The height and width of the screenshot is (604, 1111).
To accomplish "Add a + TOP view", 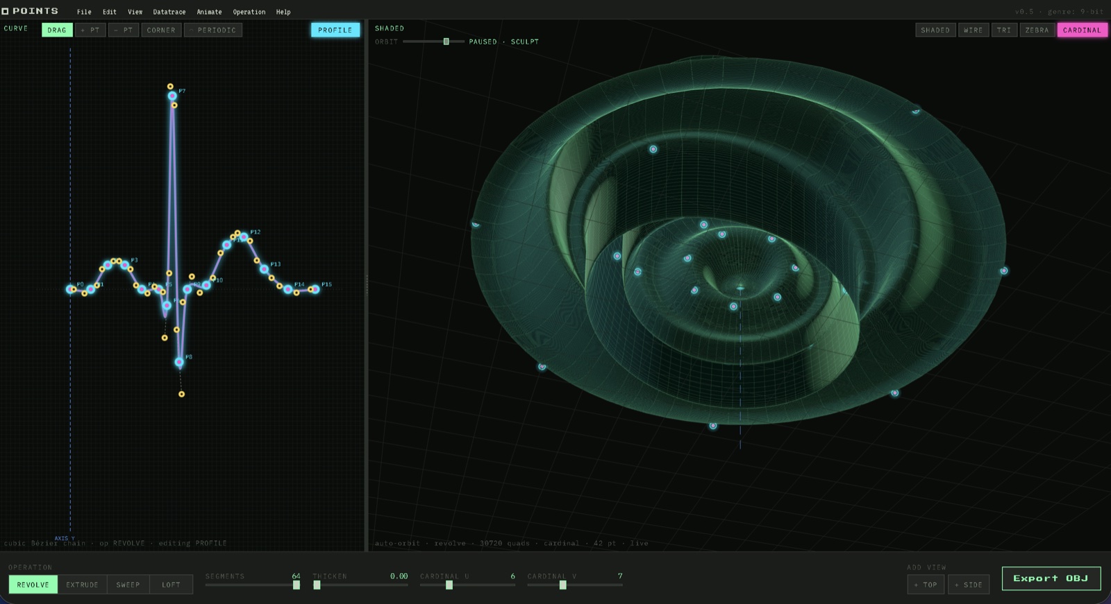I will (x=926, y=585).
